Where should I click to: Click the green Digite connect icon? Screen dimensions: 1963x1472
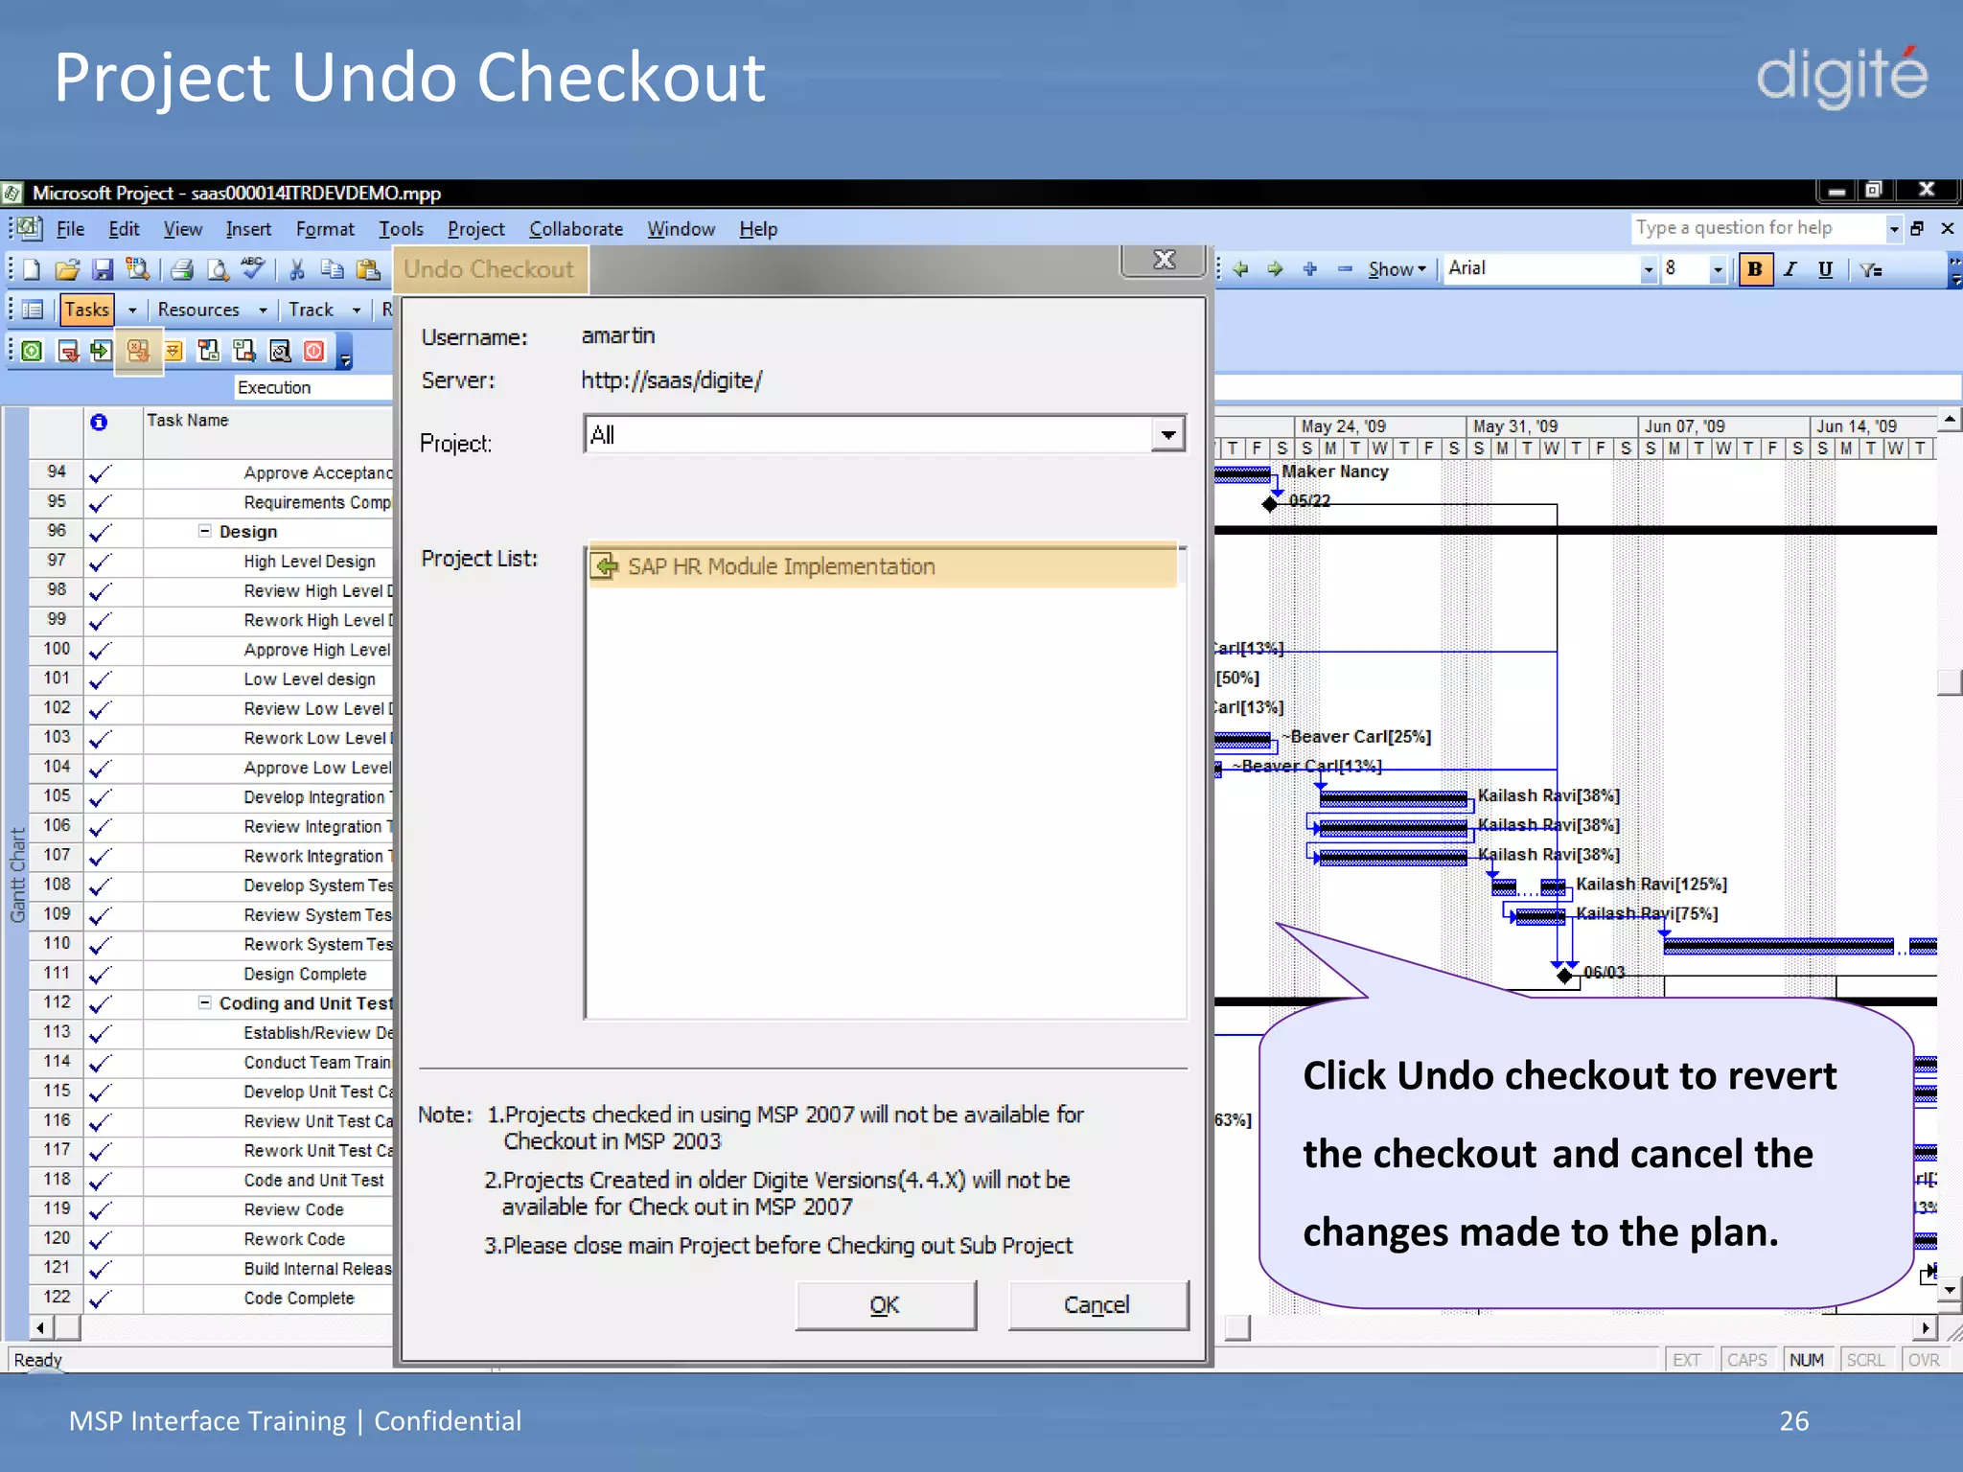pos(32,351)
